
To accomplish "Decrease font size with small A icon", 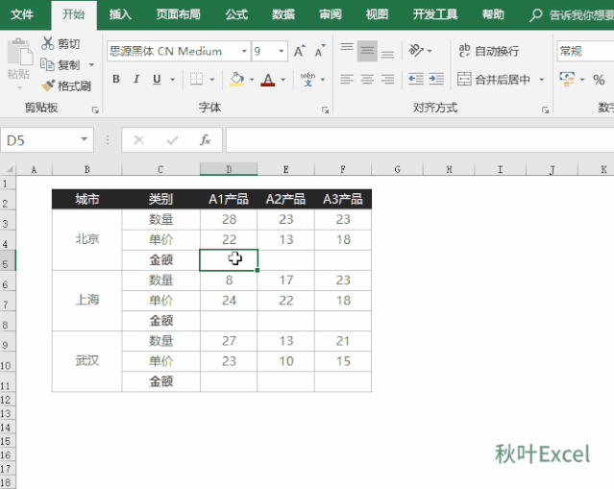I will pyautogui.click(x=320, y=51).
